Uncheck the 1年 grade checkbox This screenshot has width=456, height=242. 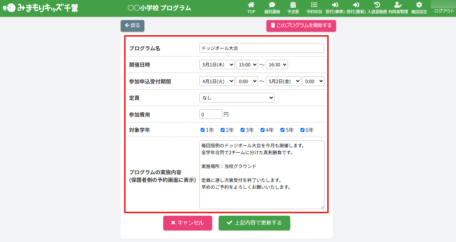(203, 130)
